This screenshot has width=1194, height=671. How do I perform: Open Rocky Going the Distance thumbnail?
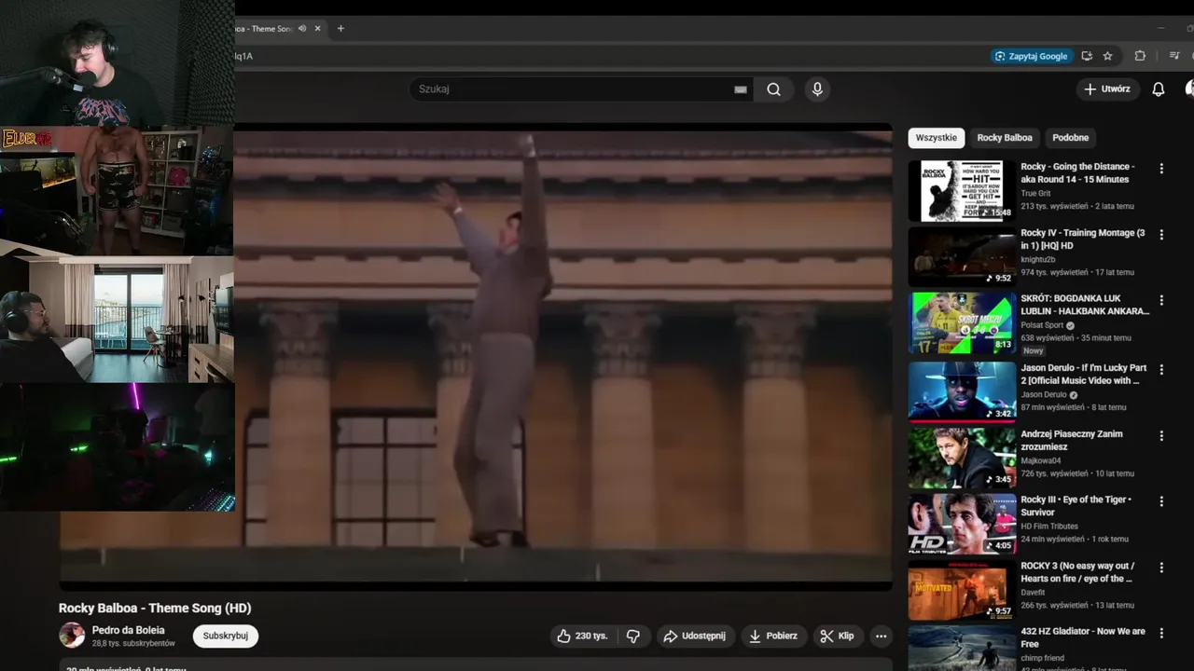click(x=962, y=191)
